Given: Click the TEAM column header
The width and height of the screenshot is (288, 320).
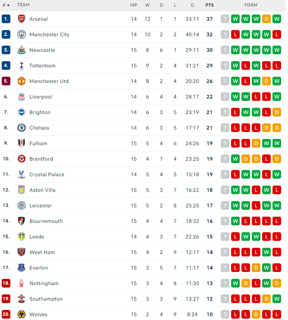Looking at the screenshot, I should tap(23, 5).
